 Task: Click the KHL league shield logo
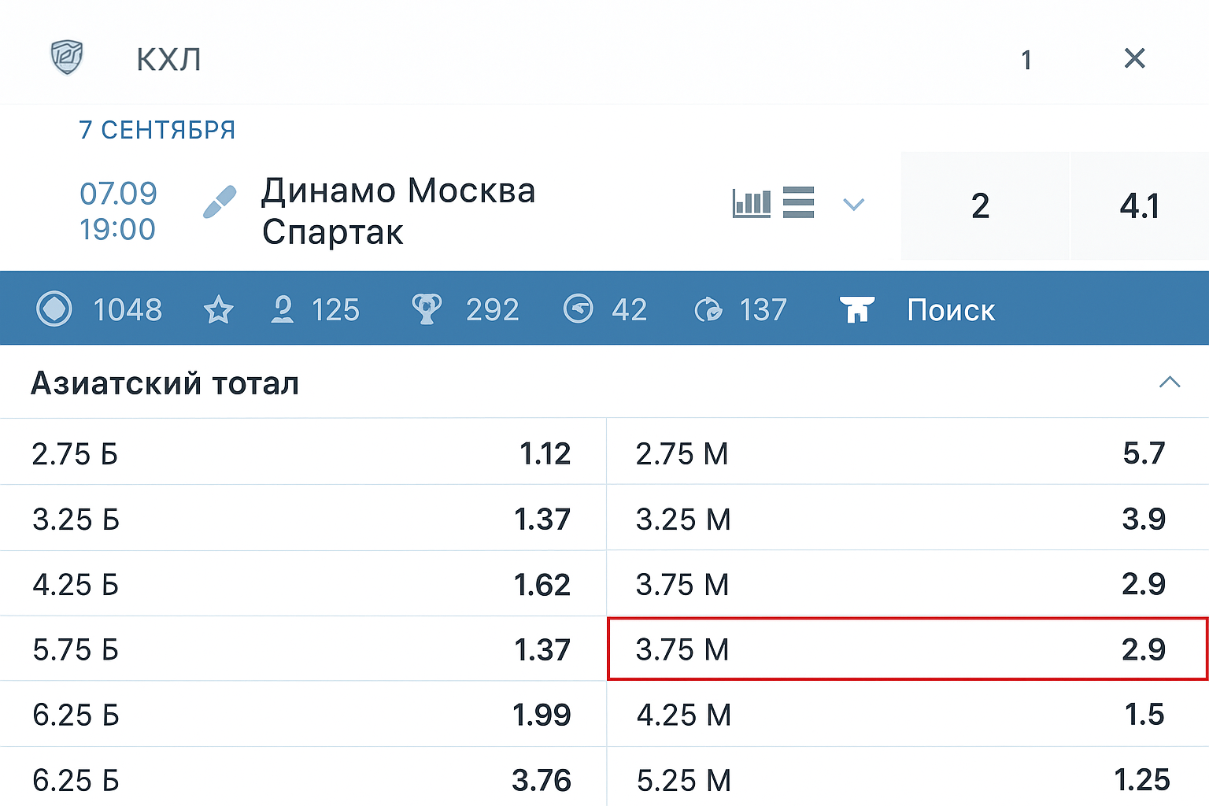coord(66,58)
